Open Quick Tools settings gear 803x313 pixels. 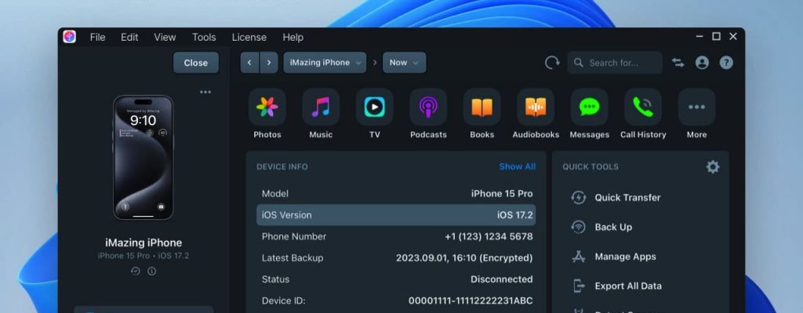[713, 167]
